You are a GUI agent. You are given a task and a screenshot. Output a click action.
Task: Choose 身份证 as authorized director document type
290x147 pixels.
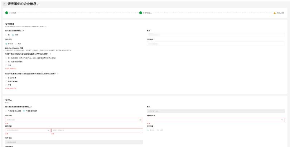pyautogui.click(x=6, y=44)
